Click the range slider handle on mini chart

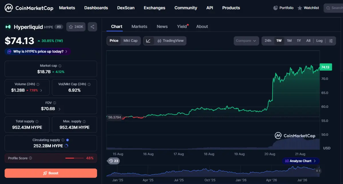318,171
